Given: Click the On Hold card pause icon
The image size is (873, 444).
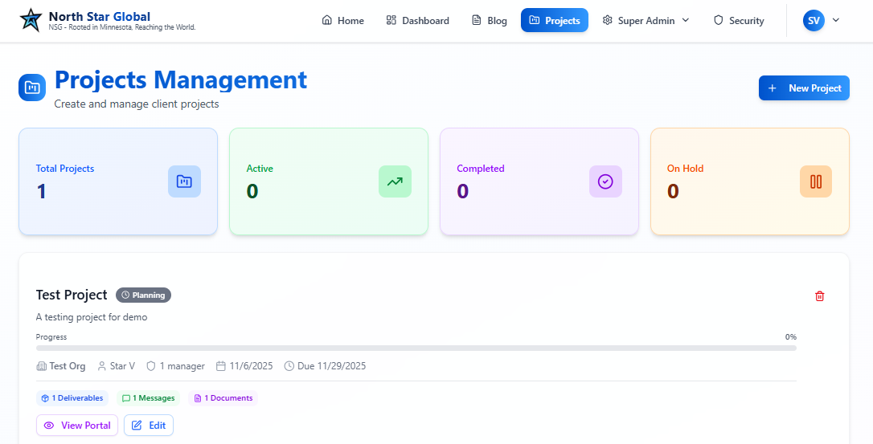Looking at the screenshot, I should click(816, 181).
